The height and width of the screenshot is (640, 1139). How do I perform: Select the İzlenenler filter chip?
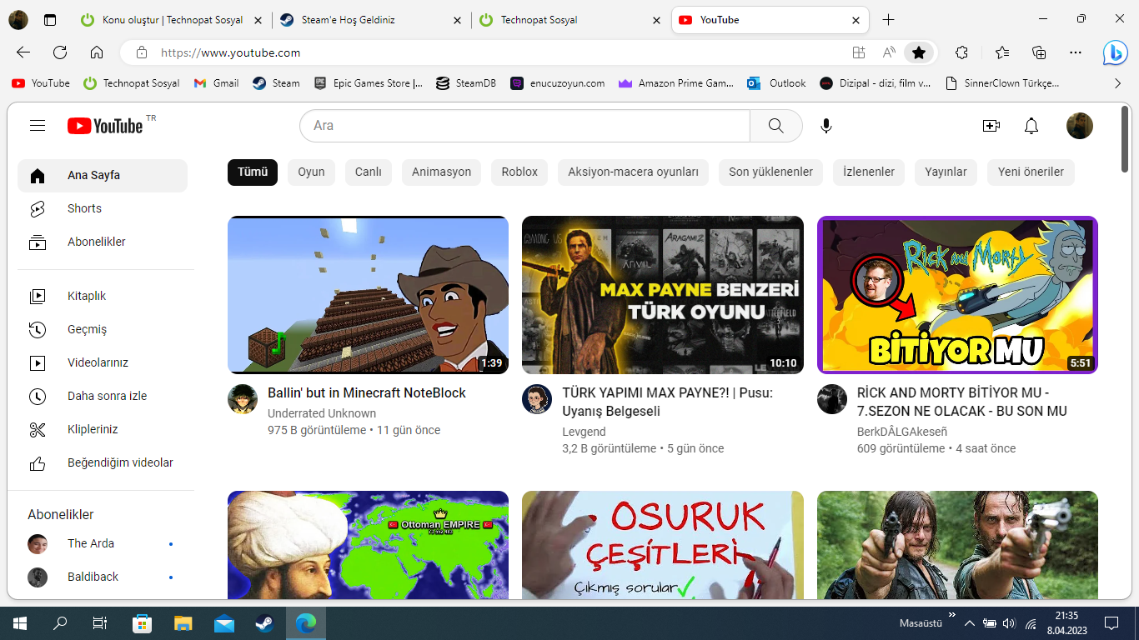click(869, 172)
